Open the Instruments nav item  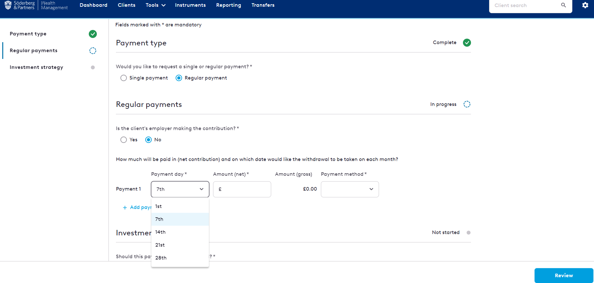coord(190,5)
